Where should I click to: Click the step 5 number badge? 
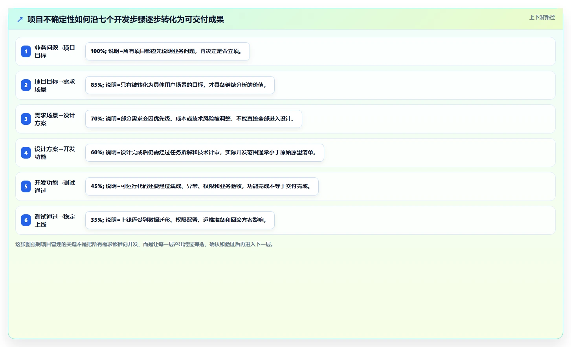click(x=26, y=186)
